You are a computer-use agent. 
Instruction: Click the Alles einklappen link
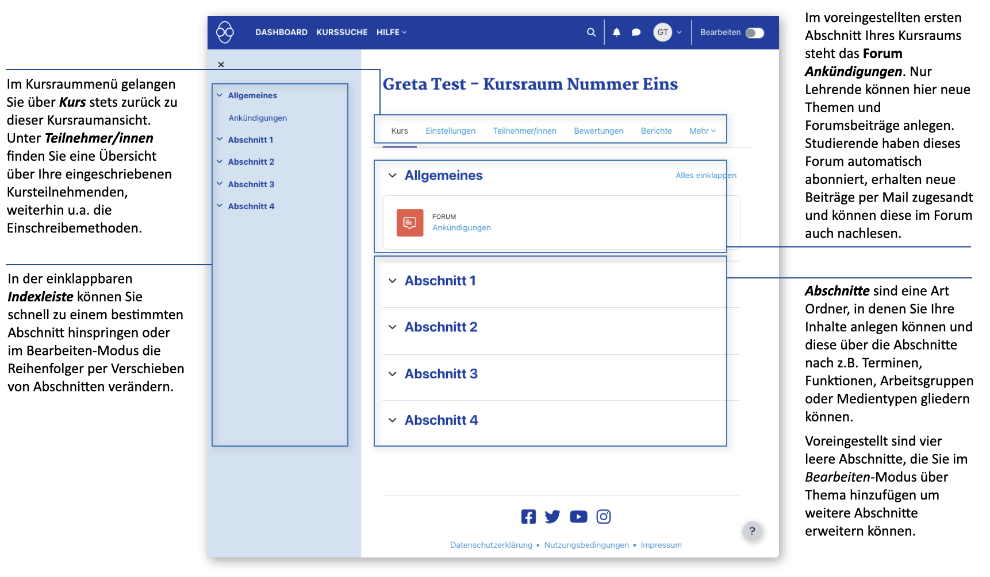click(705, 176)
